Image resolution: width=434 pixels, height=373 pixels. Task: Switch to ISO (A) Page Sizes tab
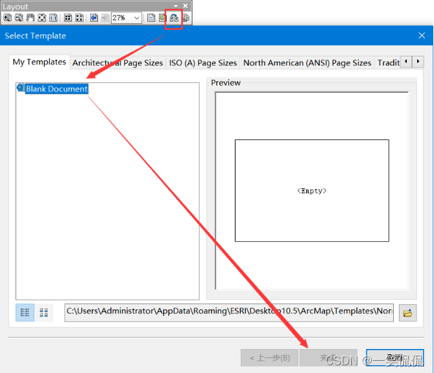(x=203, y=63)
